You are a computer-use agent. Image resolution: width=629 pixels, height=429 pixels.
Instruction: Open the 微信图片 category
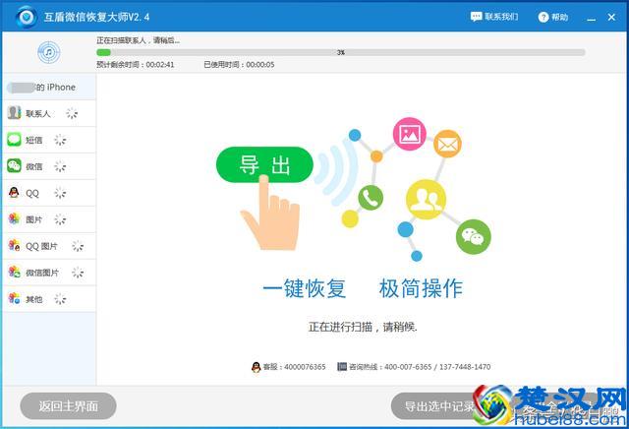(49, 273)
